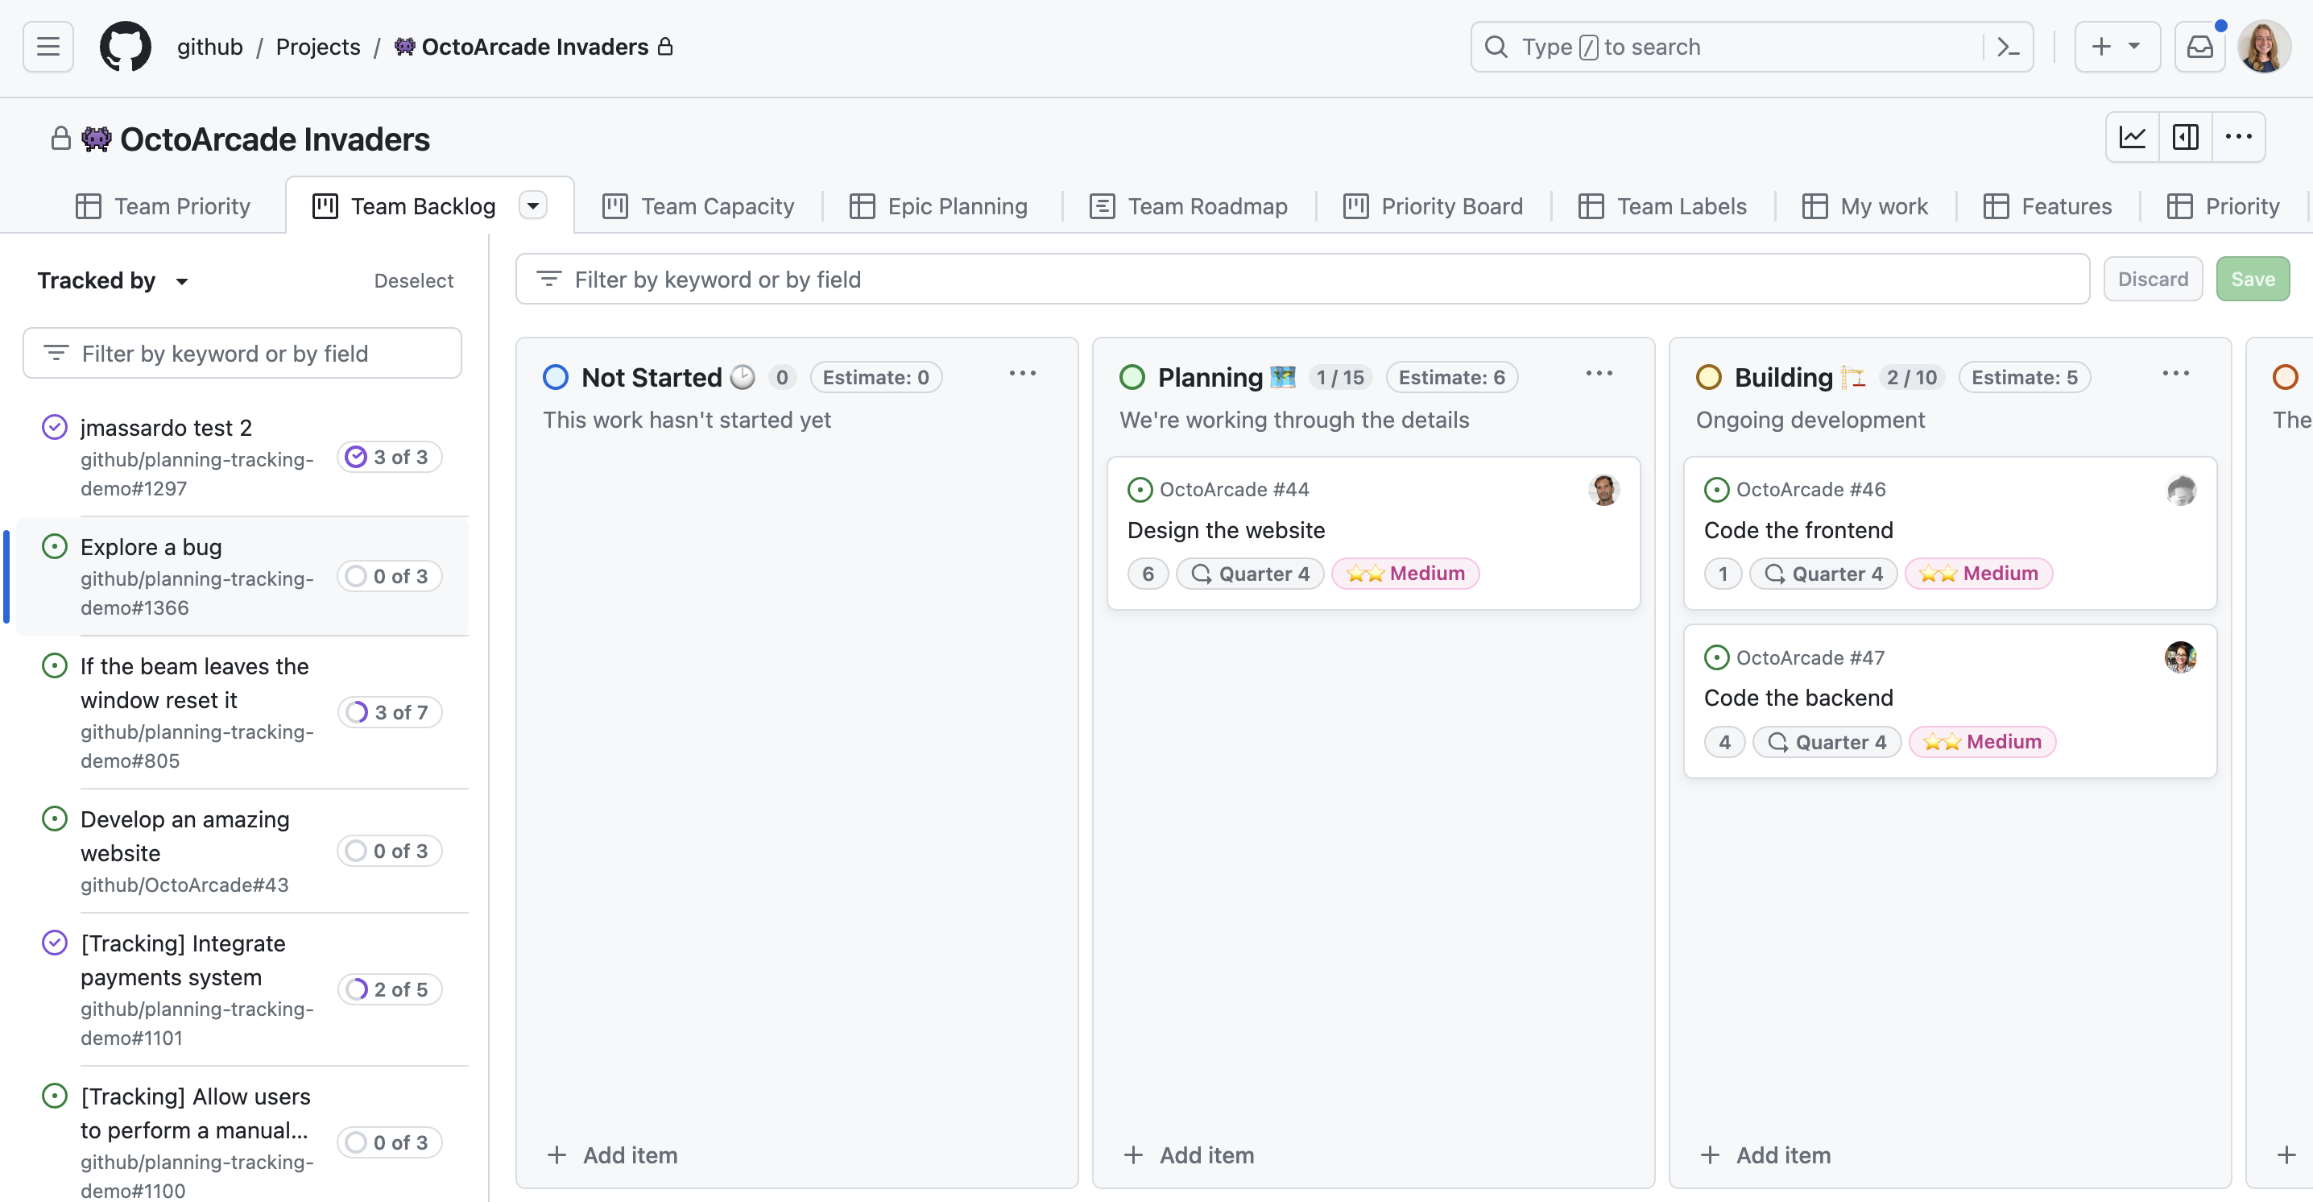Toggle the project side panel icon

(x=2186, y=136)
